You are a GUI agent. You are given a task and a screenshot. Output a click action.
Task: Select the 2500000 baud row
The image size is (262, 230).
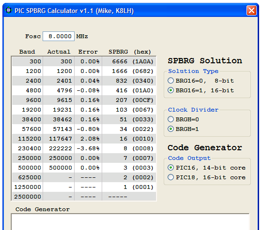[84, 196]
